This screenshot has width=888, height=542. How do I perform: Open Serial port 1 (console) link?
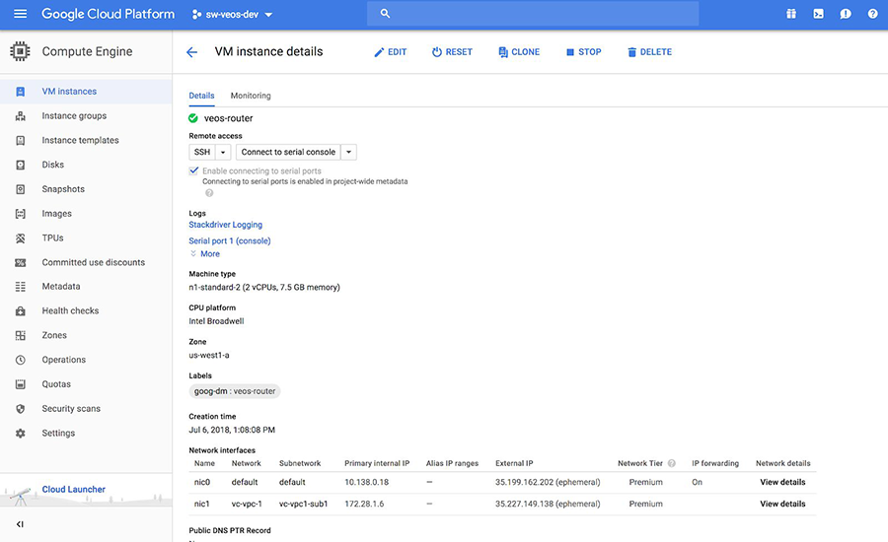229,241
